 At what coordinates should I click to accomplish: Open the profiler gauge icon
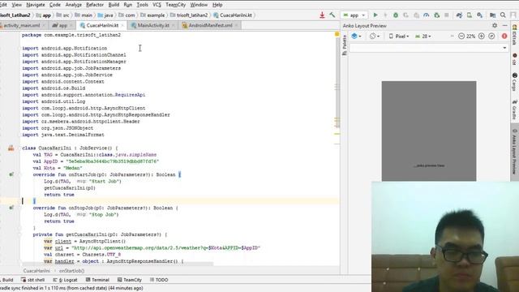pyautogui.click(x=427, y=15)
